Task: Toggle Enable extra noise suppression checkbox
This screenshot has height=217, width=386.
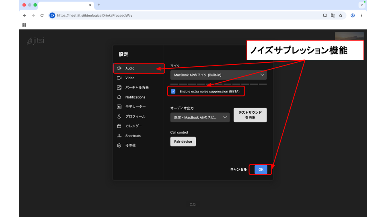Action: pyautogui.click(x=173, y=92)
